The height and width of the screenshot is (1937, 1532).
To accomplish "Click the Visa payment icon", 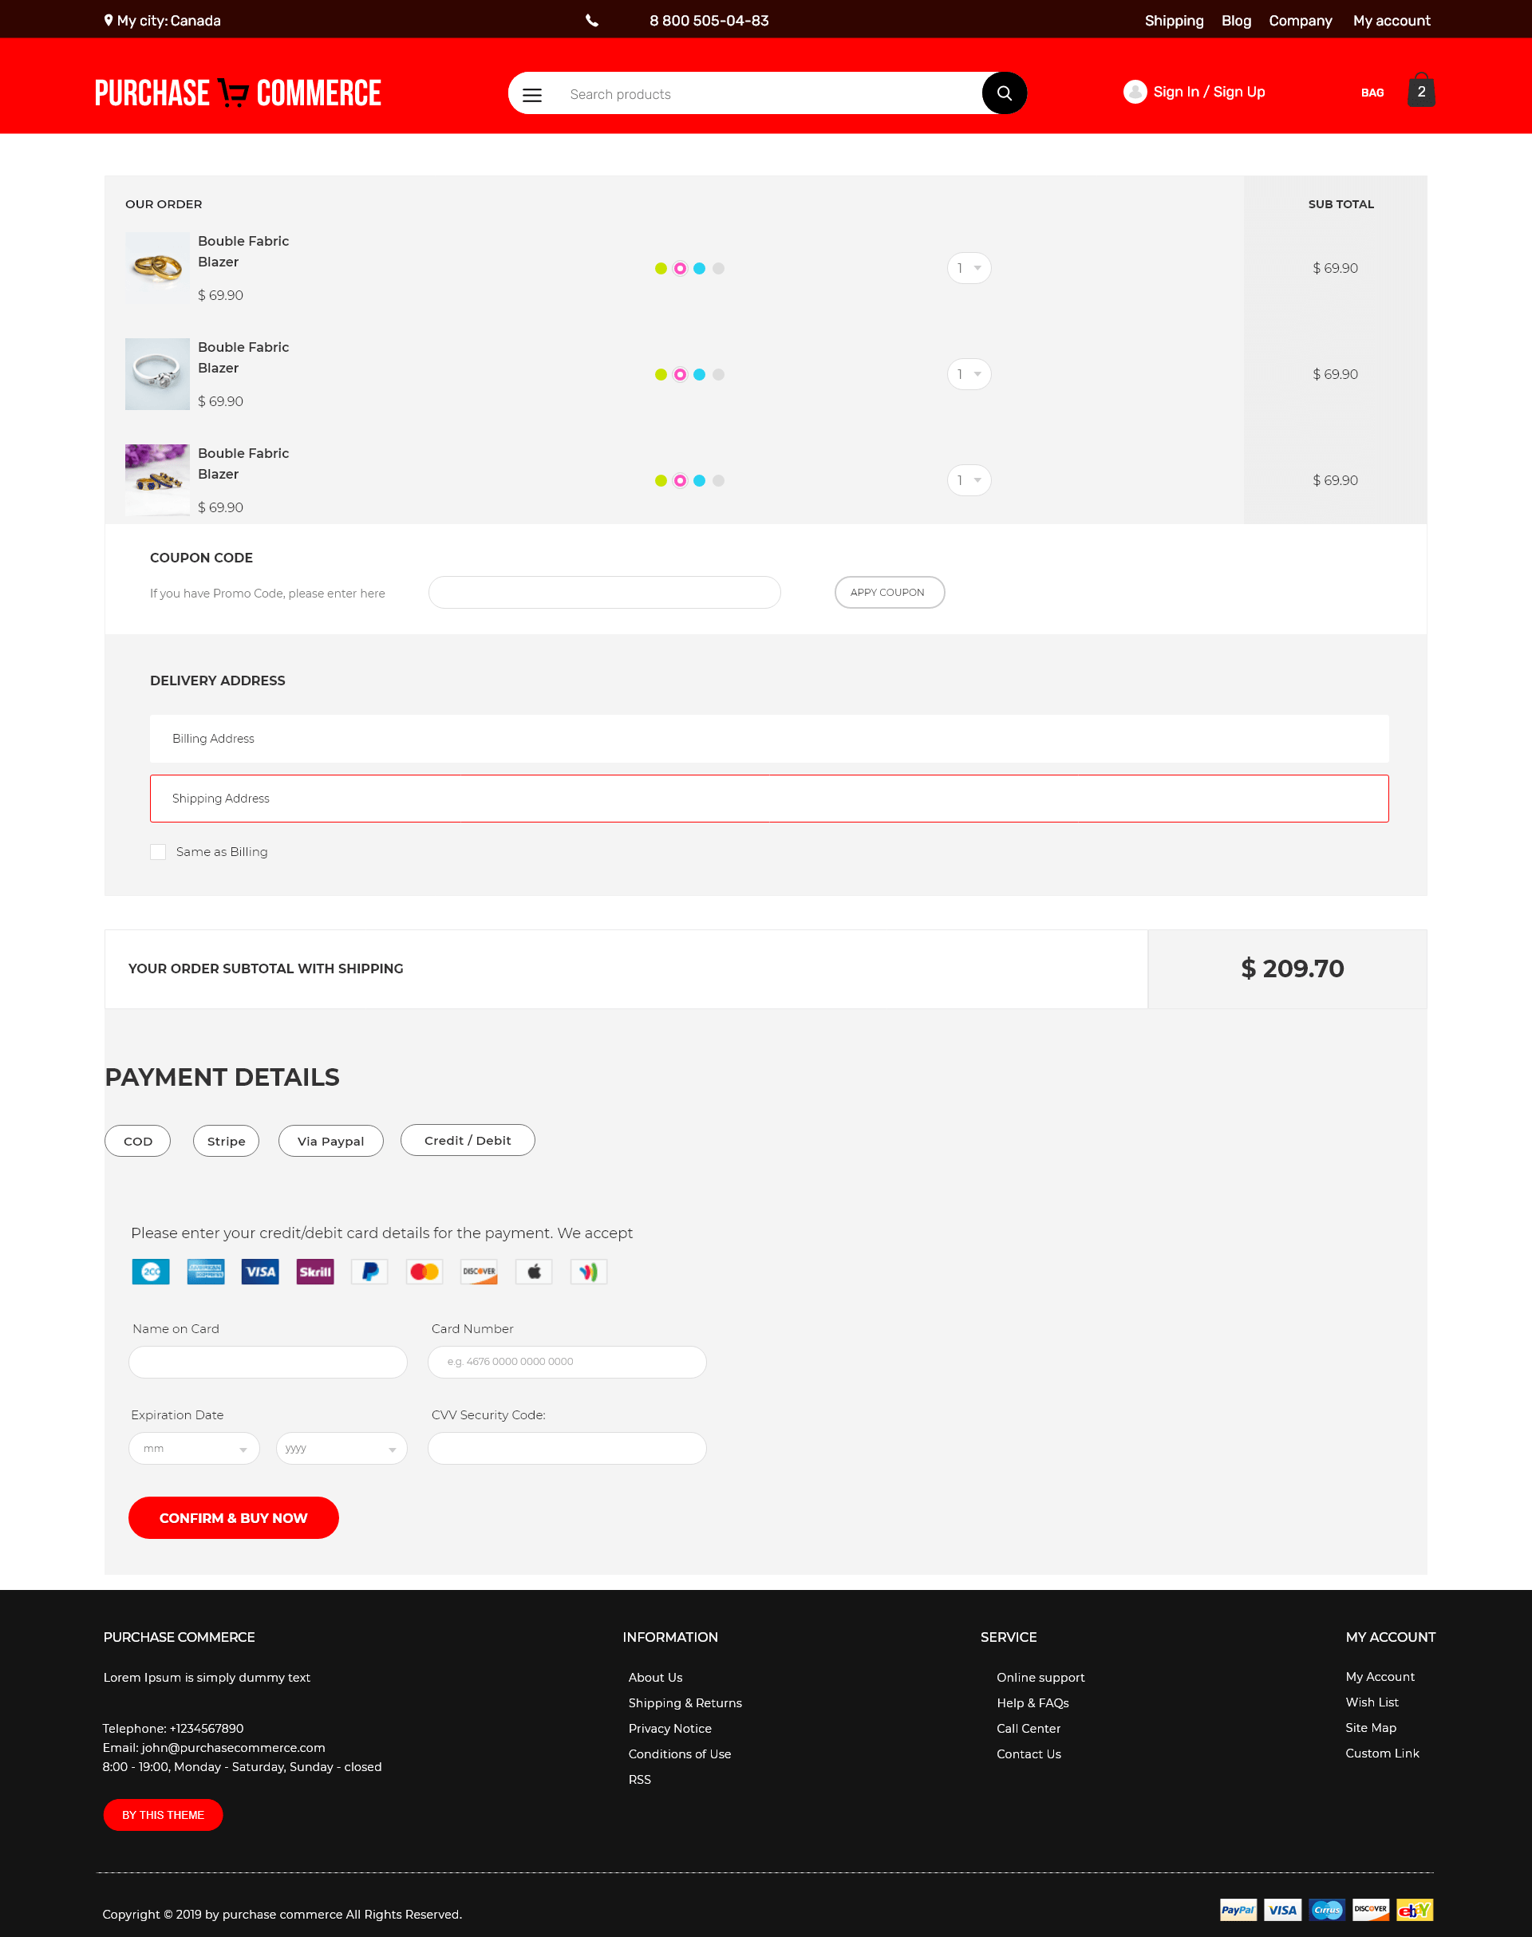I will [x=258, y=1270].
